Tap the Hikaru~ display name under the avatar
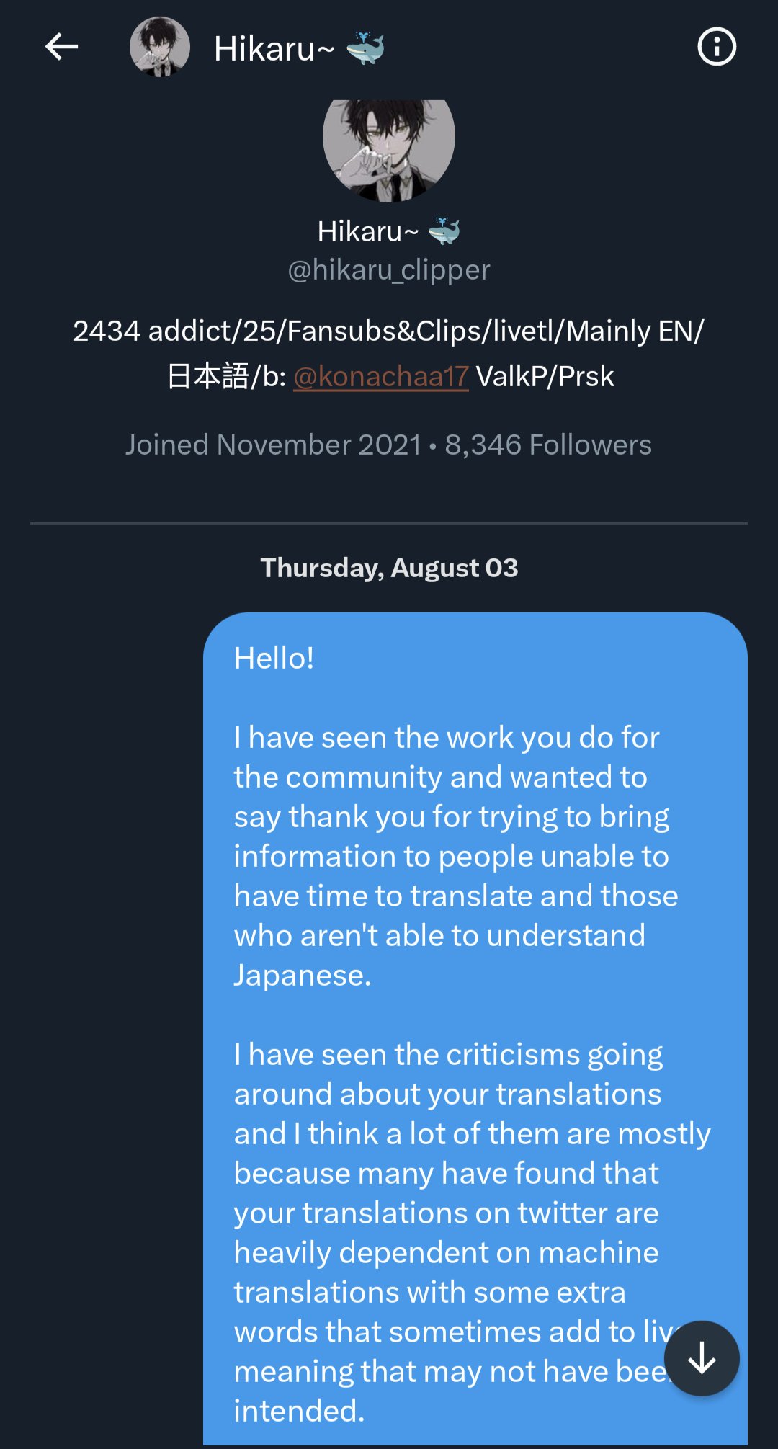This screenshot has height=1449, width=778. 367,231
